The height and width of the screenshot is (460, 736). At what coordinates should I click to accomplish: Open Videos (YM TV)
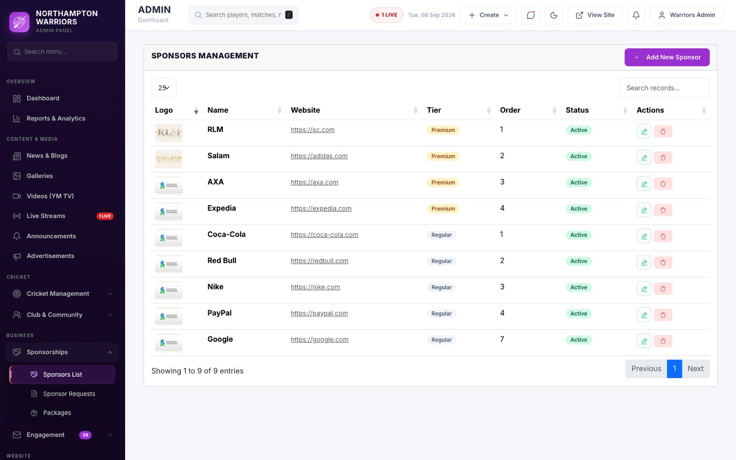62,196
